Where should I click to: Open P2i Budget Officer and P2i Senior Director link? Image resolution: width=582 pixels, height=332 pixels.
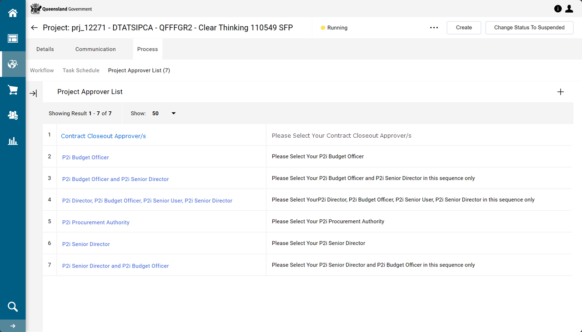pos(115,179)
